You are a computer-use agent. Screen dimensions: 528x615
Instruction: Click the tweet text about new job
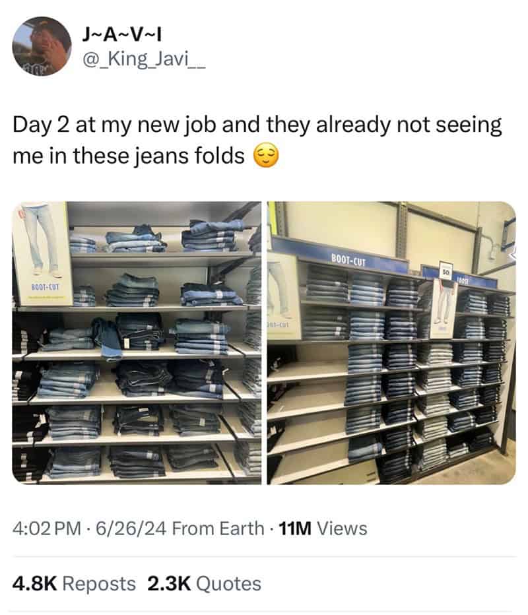click(x=257, y=140)
